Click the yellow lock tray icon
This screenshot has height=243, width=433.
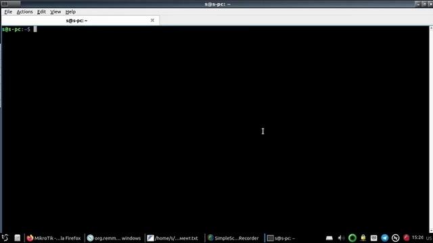[x=363, y=238]
